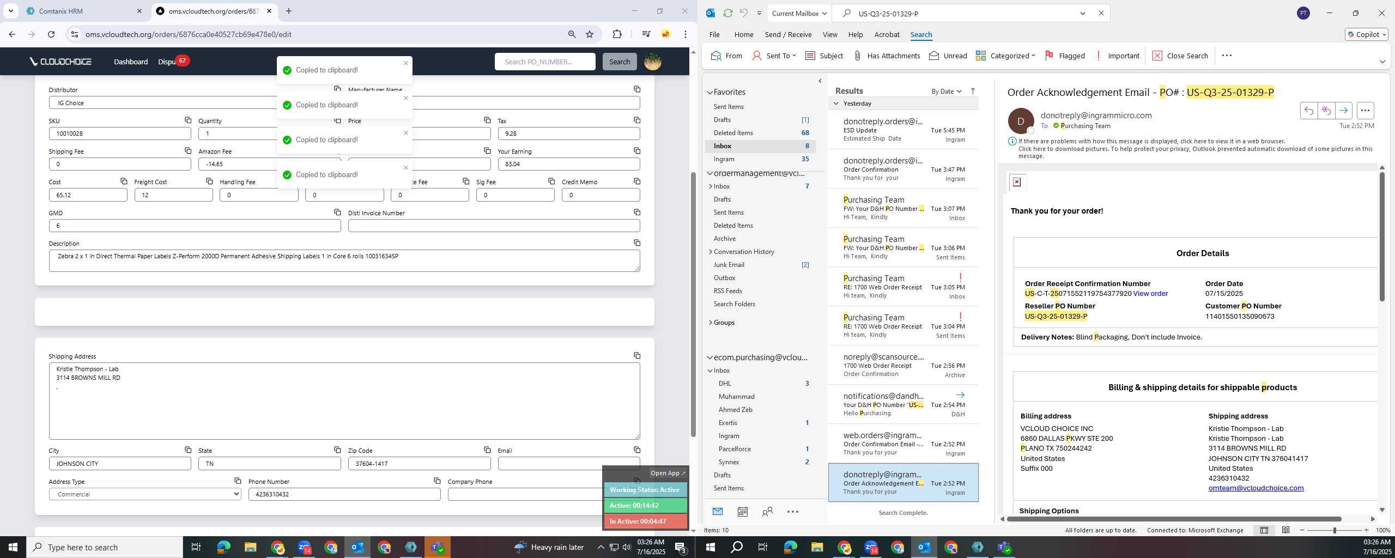The image size is (1395, 558).
Task: Click Open App on status widget
Action: pyautogui.click(x=668, y=473)
